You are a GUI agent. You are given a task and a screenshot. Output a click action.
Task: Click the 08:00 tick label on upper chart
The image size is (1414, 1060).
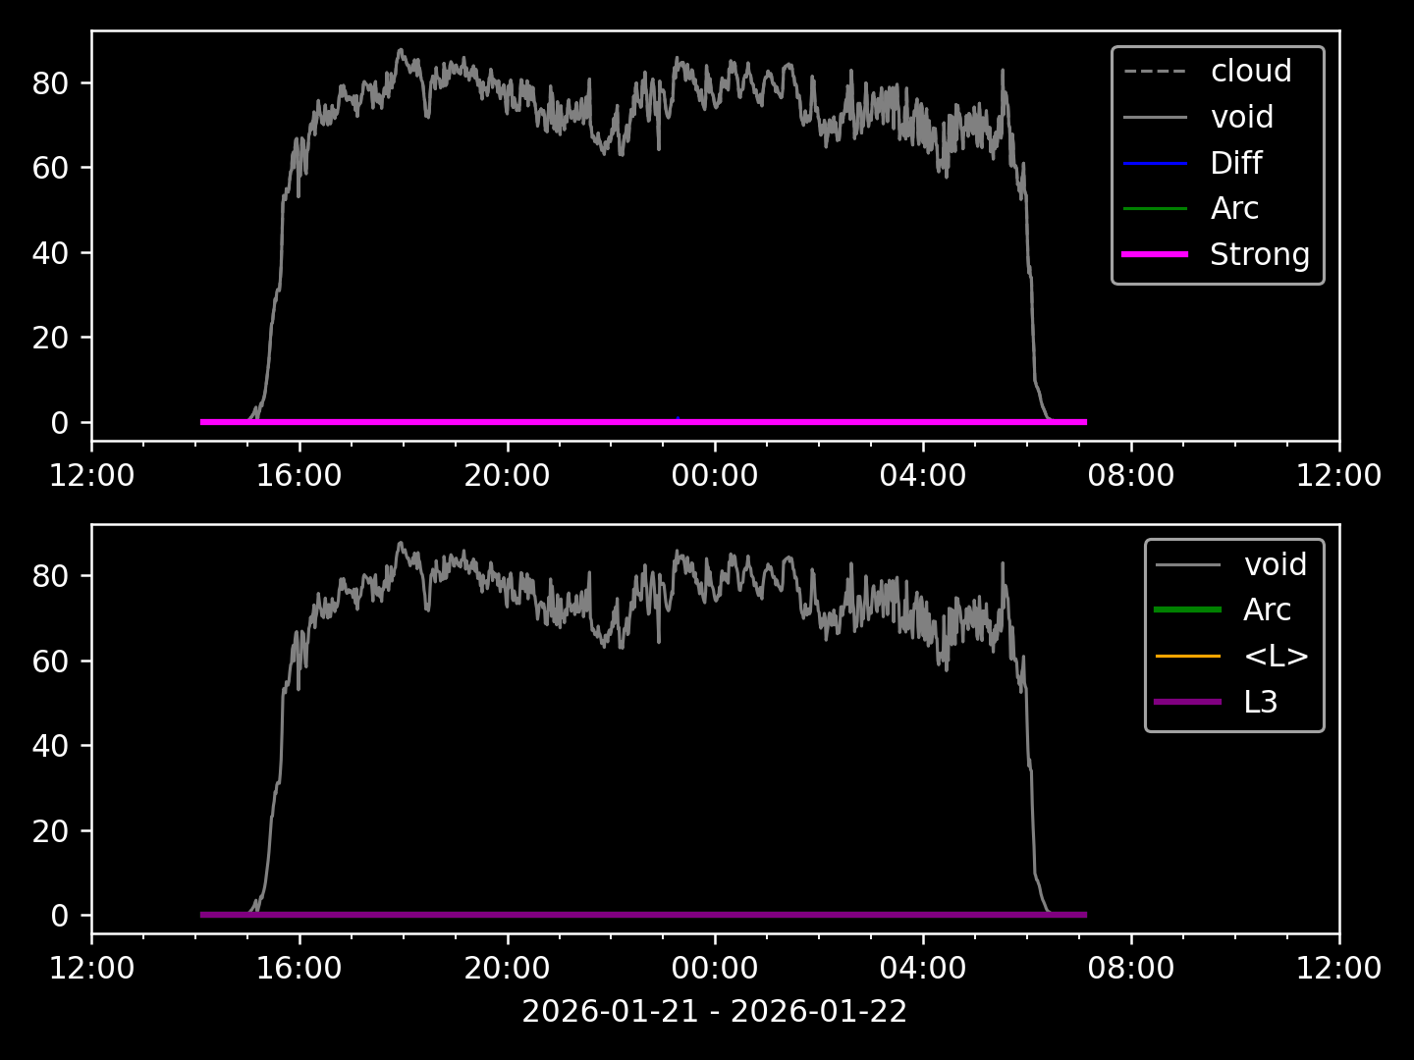(x=1130, y=476)
